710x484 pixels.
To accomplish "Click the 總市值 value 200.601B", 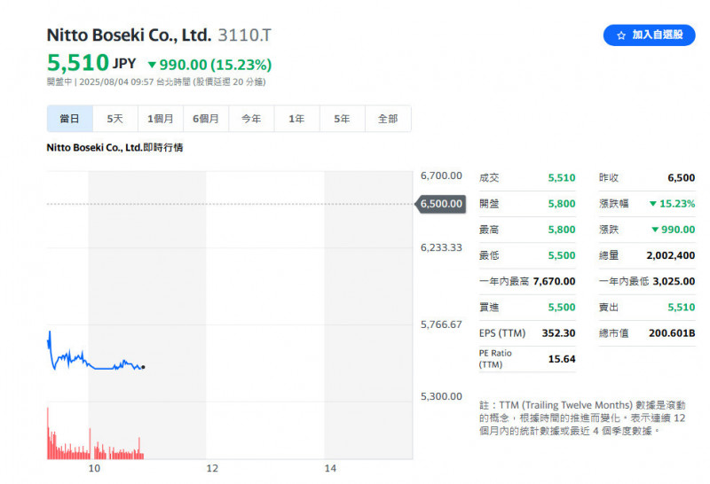I will [672, 333].
